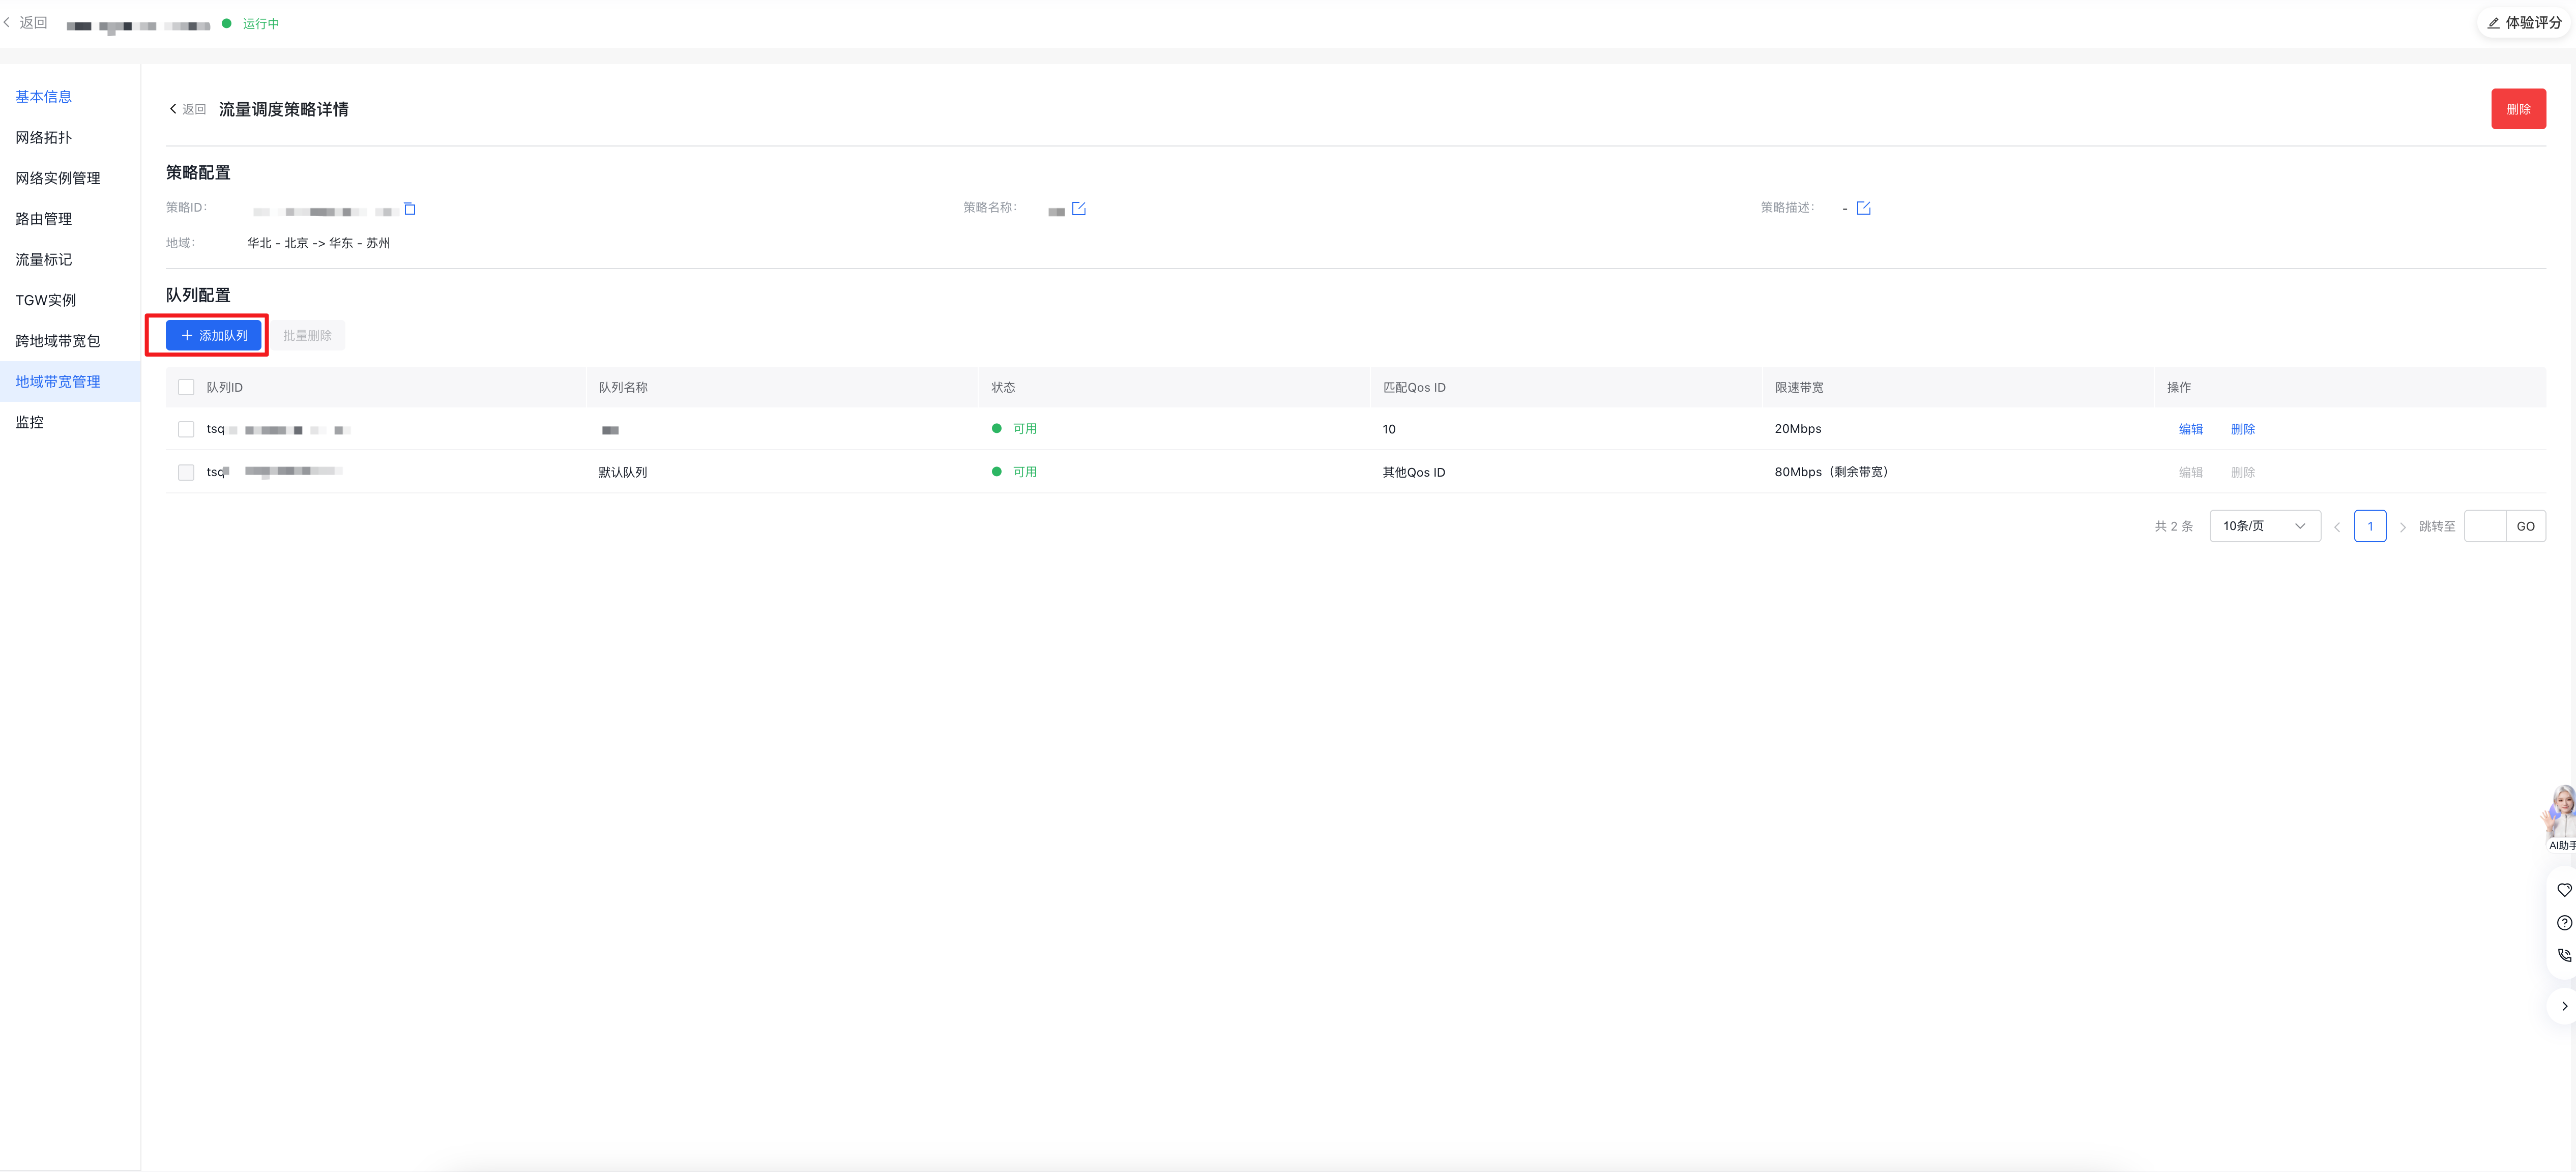The image size is (2576, 1172).
Task: Click the 队列ID column header
Action: click(225, 387)
